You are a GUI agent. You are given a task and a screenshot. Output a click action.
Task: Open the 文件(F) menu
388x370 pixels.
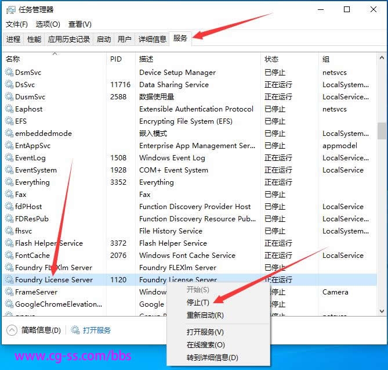17,24
